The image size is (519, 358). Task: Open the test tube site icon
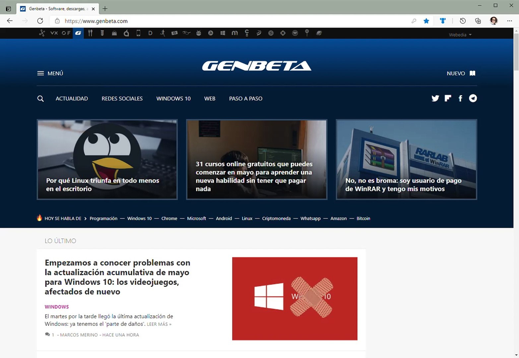point(102,33)
